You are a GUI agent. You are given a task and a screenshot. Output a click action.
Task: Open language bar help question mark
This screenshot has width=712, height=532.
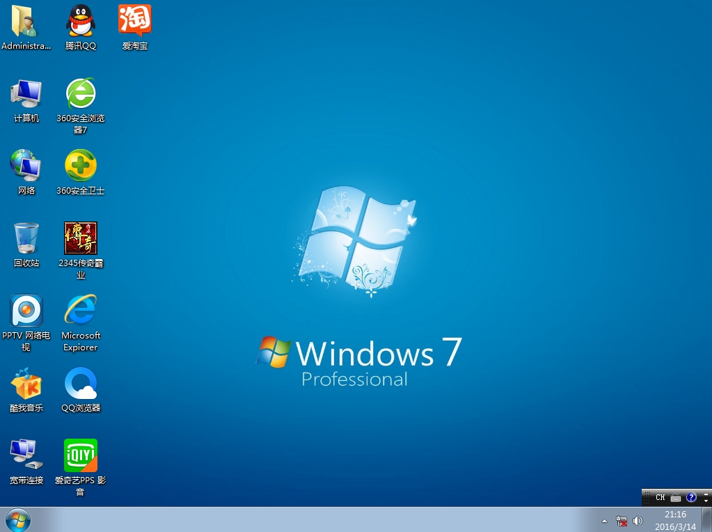[691, 497]
